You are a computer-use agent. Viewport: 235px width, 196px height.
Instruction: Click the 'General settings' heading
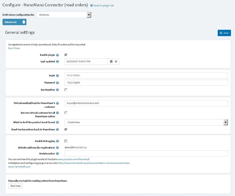(20, 33)
